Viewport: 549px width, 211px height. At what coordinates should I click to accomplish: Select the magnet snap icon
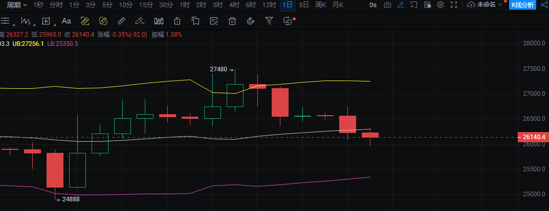(x=251, y=21)
